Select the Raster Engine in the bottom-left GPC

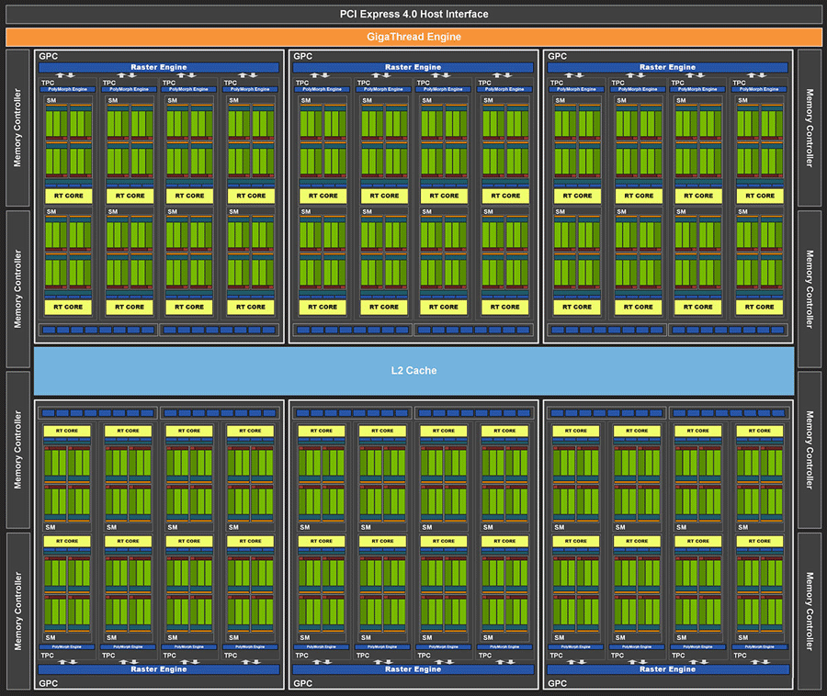(x=159, y=669)
